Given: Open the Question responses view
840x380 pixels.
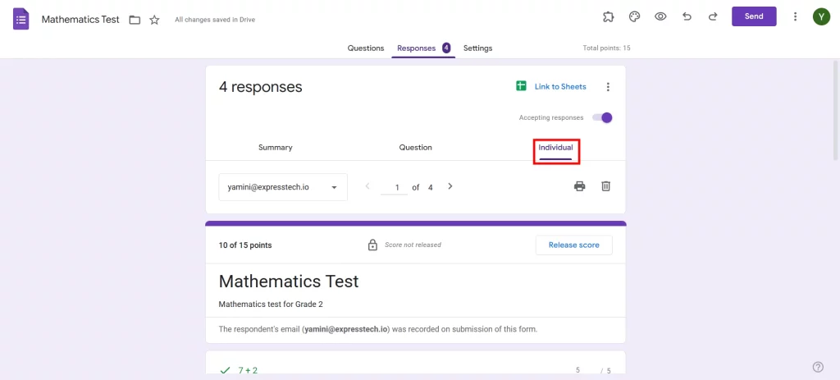Looking at the screenshot, I should pos(415,148).
